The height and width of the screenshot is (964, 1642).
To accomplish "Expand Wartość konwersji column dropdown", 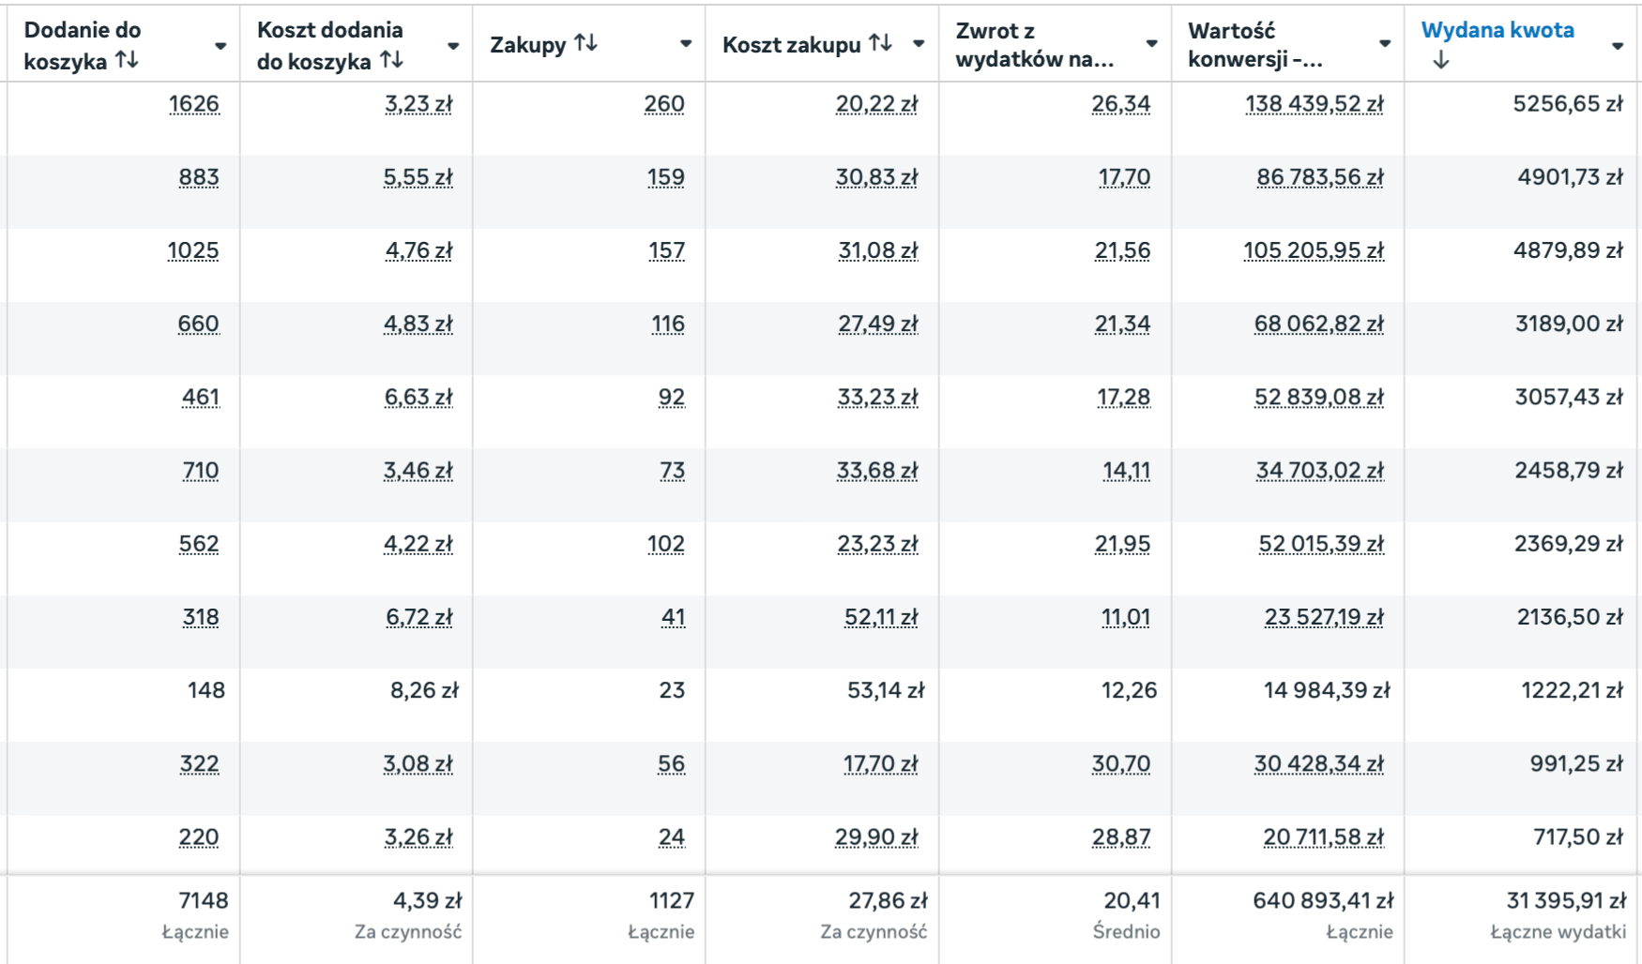I will [1384, 44].
